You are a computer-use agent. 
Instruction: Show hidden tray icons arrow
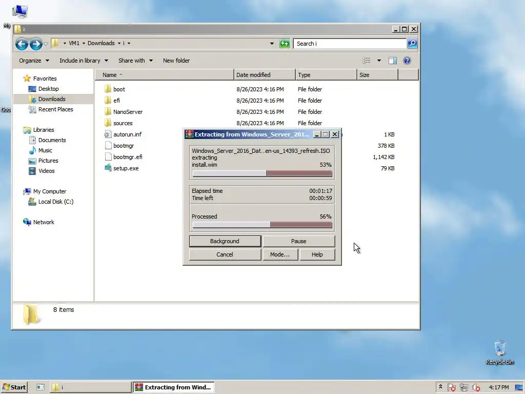coord(440,387)
